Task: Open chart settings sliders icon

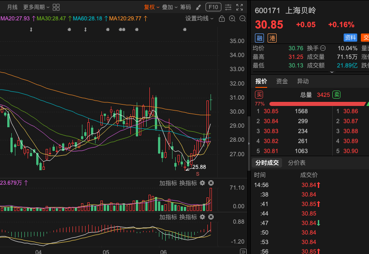Action: pyautogui.click(x=228, y=7)
